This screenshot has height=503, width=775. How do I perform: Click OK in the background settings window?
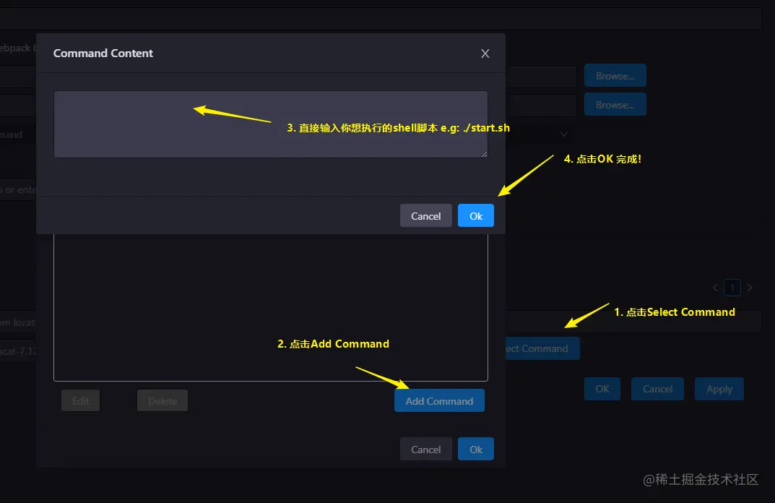click(602, 389)
